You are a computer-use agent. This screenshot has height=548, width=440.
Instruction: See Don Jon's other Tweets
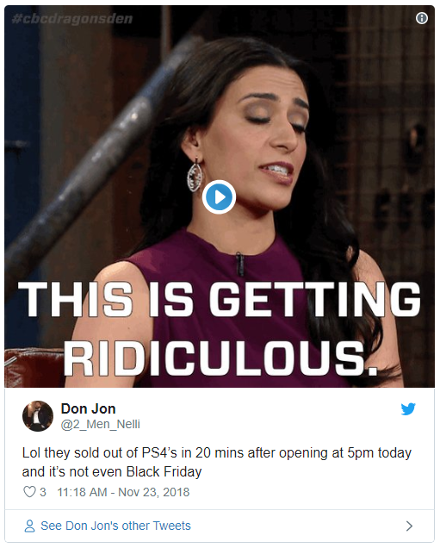(115, 526)
